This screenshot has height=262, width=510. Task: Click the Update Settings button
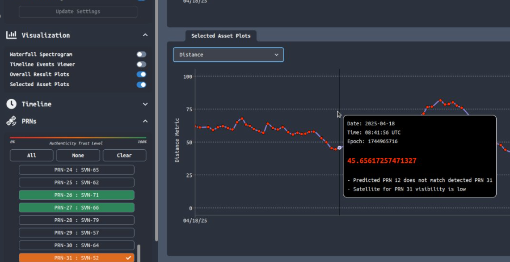click(78, 11)
